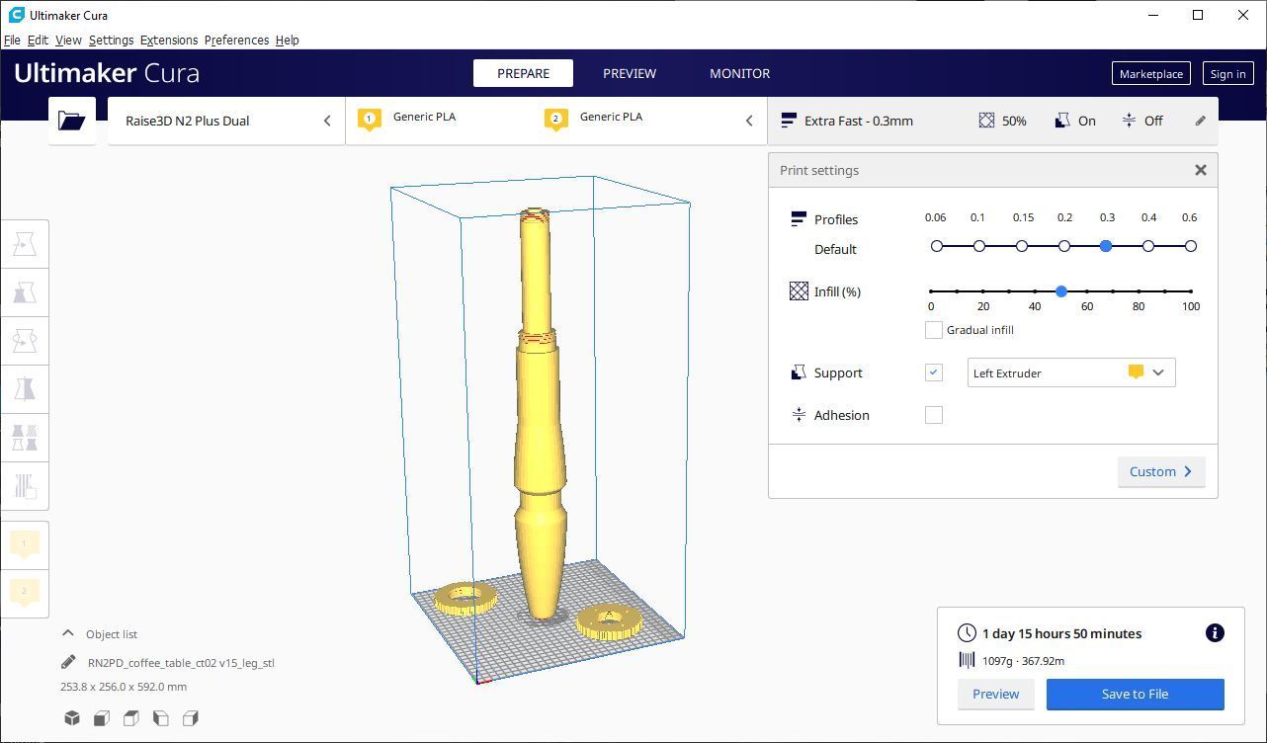Enable the Gradual infill checkbox
Image resolution: width=1267 pixels, height=743 pixels.
click(934, 330)
